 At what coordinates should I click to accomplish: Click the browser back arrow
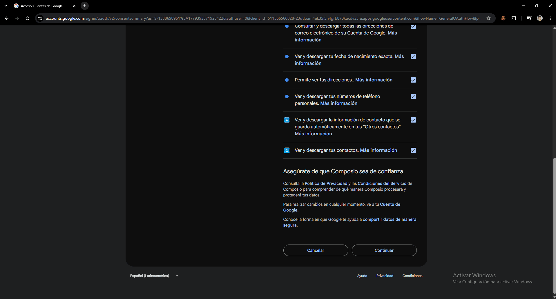pyautogui.click(x=7, y=18)
